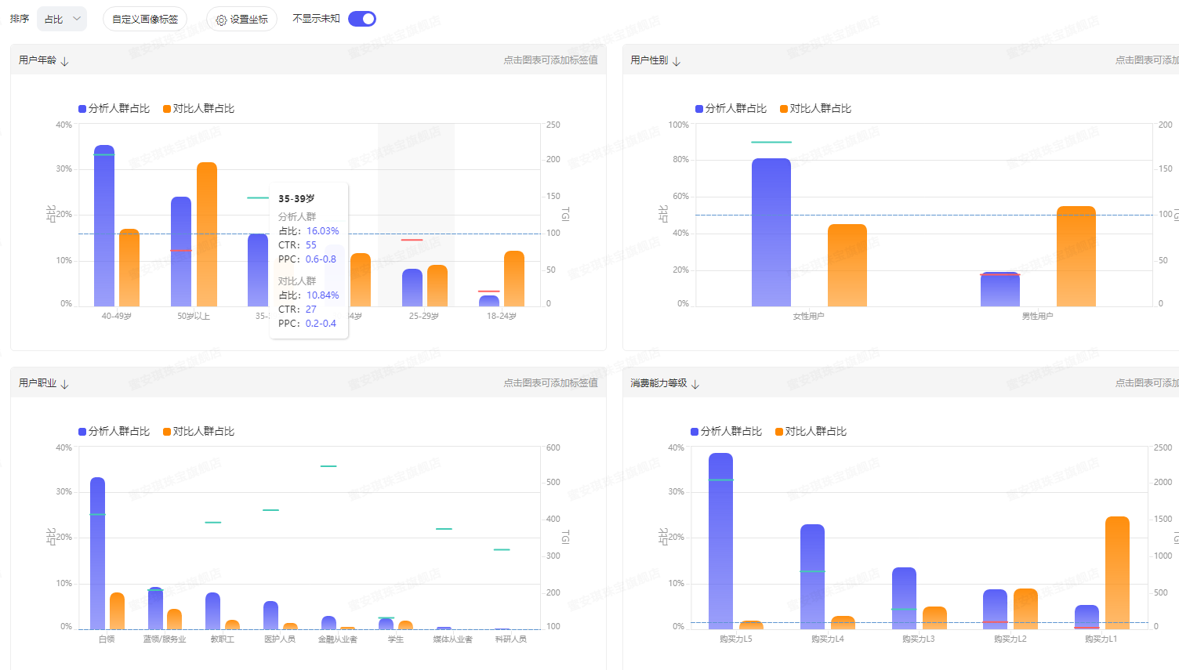Hide 对比人群占比 series in 用户性别 chart
The width and height of the screenshot is (1179, 670).
815,109
